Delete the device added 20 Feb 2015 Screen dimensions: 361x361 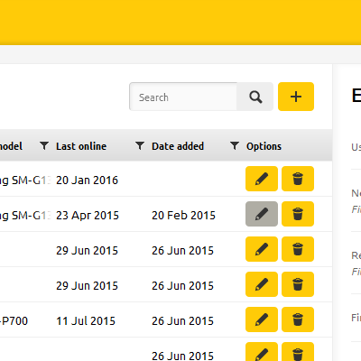click(298, 214)
